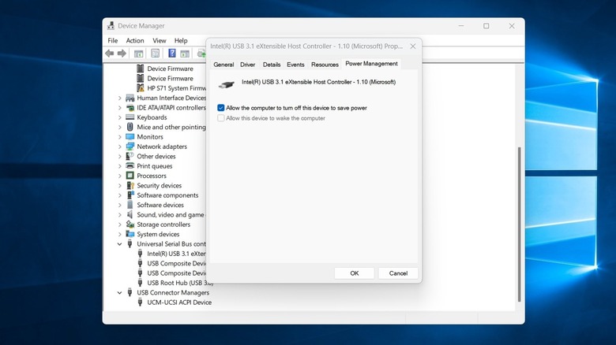
Task: Collapse the Universal Serial Bus controllers node
Action: 120,244
